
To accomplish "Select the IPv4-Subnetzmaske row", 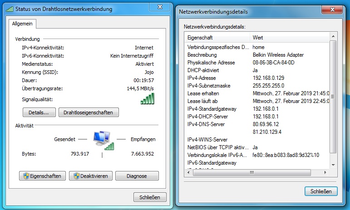I will click(x=257, y=86).
